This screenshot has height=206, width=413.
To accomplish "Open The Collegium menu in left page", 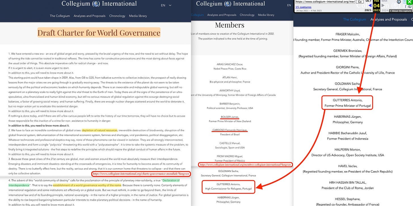I will tap(60, 16).
